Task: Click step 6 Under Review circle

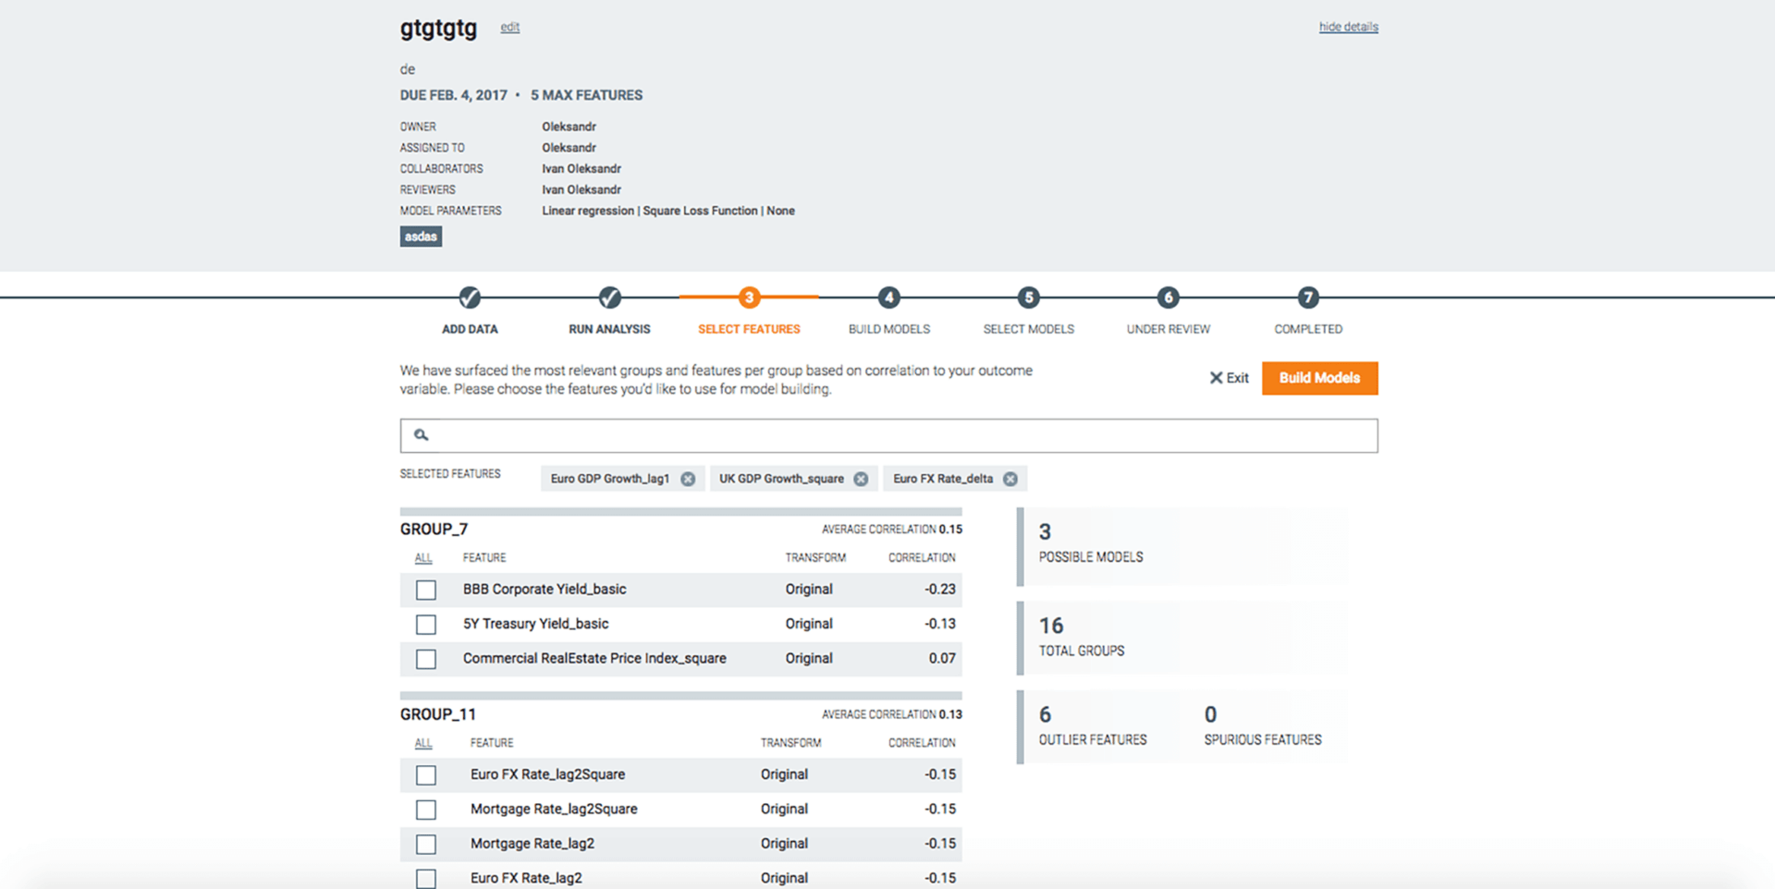Action: [x=1168, y=298]
